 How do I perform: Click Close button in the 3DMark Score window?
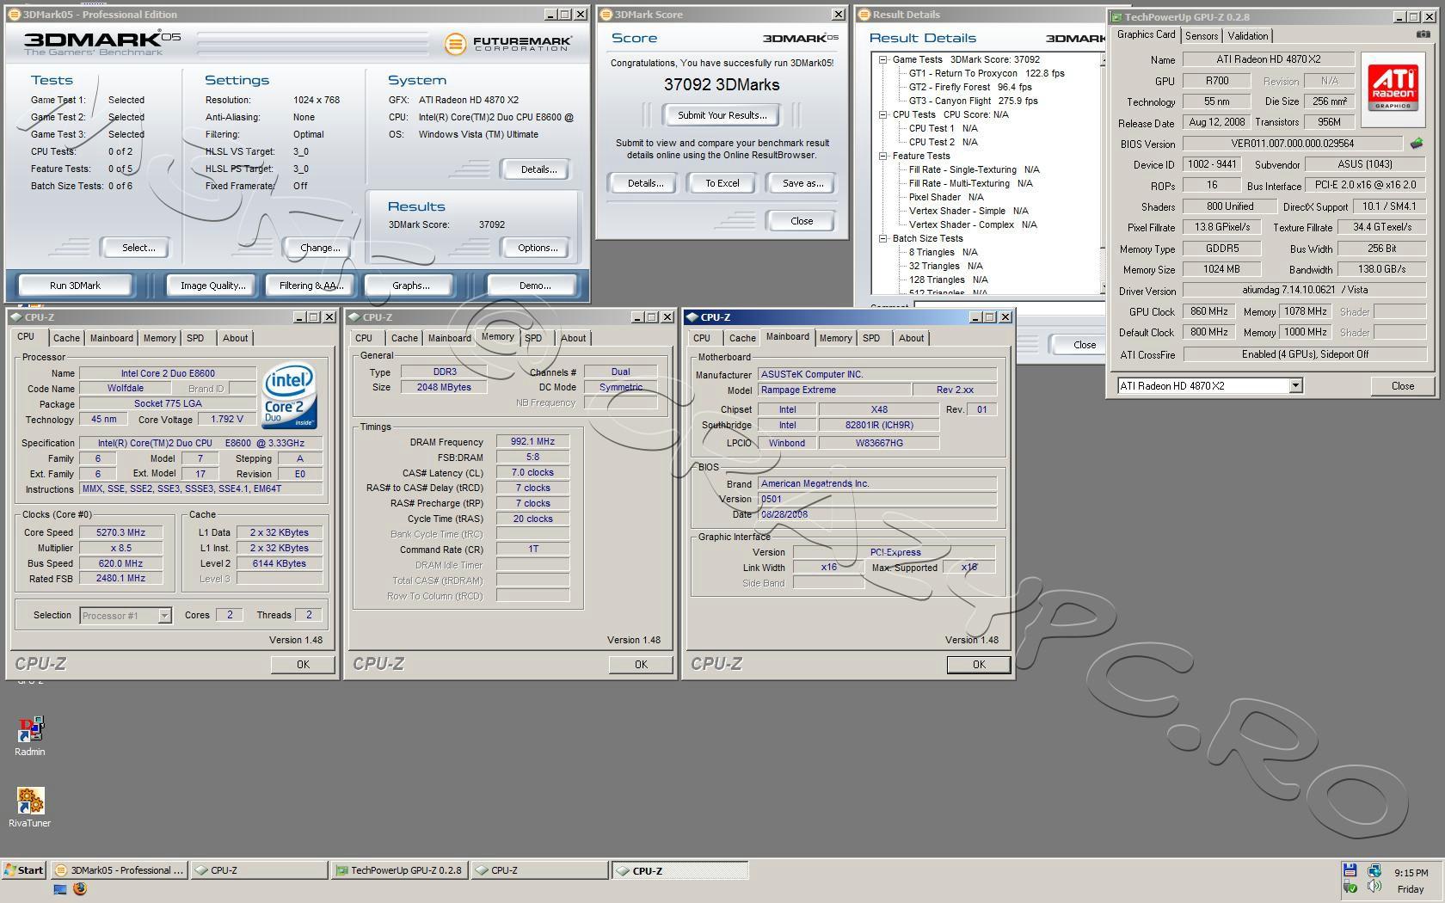click(x=802, y=221)
